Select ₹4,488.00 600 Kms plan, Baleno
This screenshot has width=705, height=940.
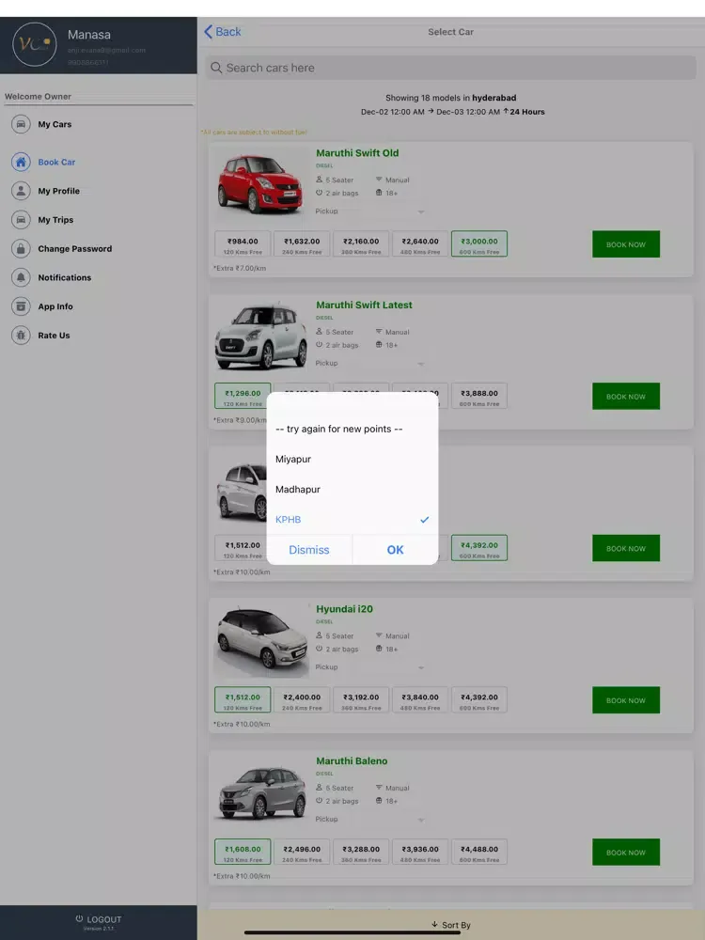(479, 852)
